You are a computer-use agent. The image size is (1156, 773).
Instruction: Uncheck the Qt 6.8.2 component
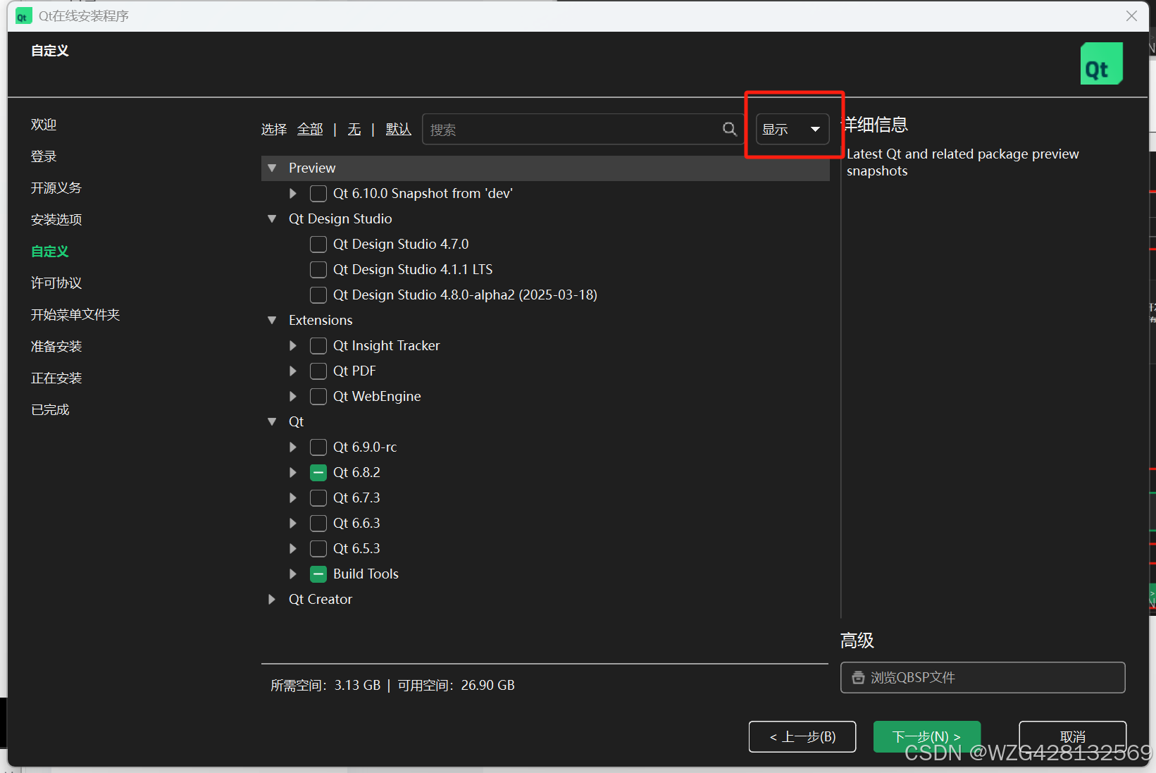tap(318, 472)
